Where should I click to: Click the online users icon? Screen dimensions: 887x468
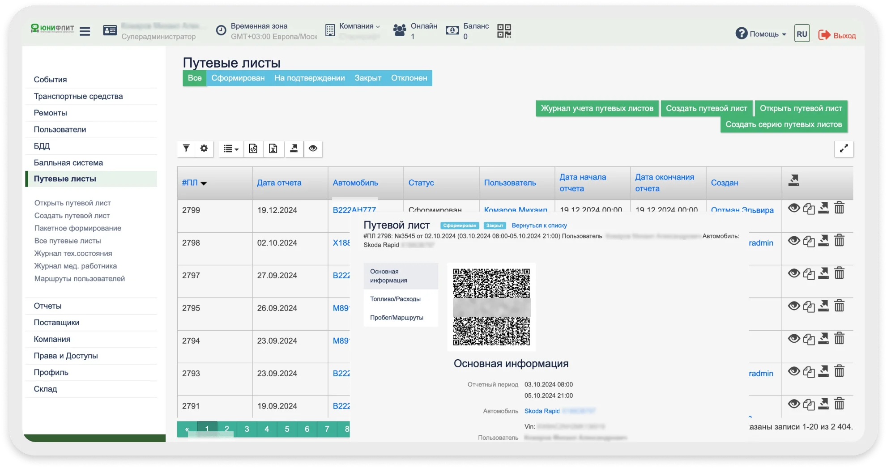point(400,30)
